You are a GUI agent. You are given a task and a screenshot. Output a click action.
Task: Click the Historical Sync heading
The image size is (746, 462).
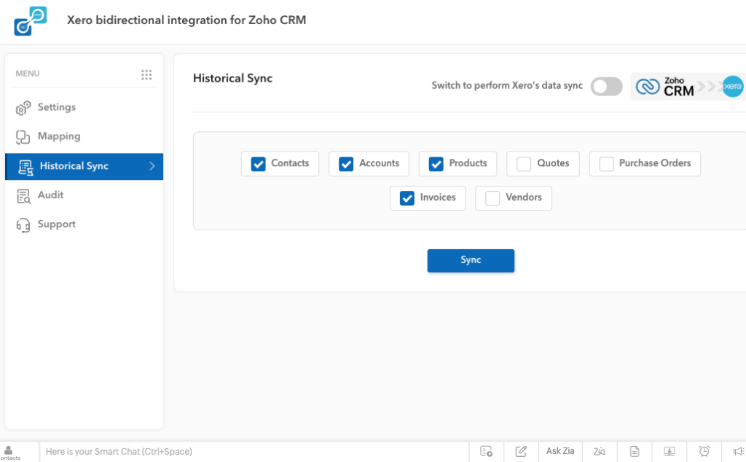232,79
